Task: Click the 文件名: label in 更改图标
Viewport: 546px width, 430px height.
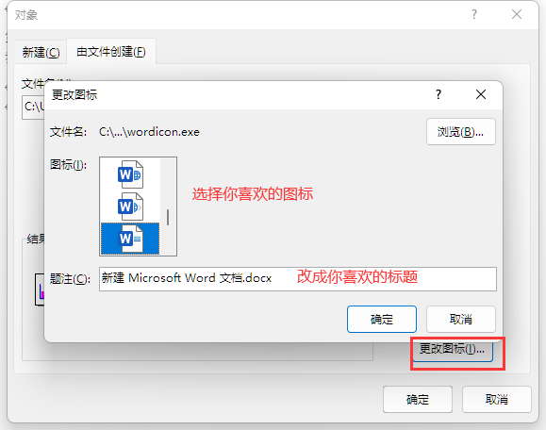Action: (x=68, y=132)
